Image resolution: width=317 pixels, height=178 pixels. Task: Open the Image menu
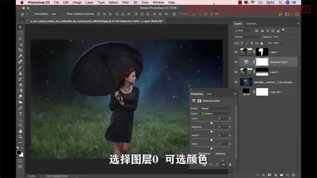coord(77,2)
